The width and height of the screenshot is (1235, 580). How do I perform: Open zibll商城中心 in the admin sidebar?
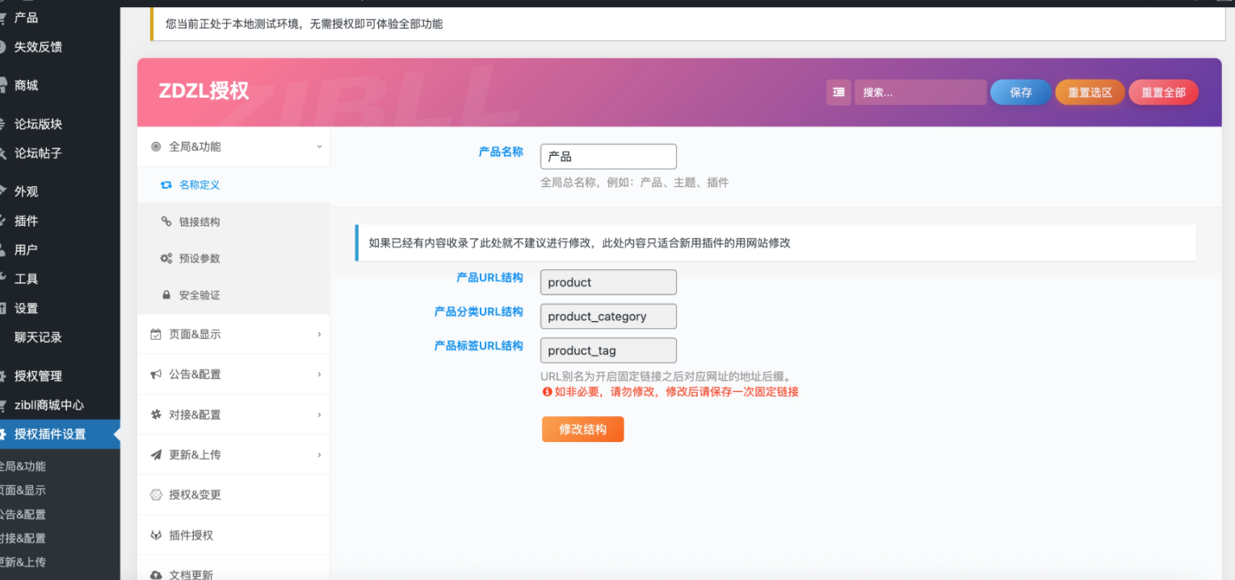(x=48, y=405)
